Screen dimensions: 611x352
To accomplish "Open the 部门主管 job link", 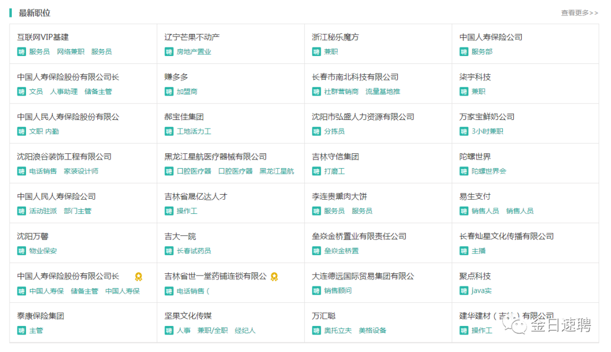I will 78,211.
